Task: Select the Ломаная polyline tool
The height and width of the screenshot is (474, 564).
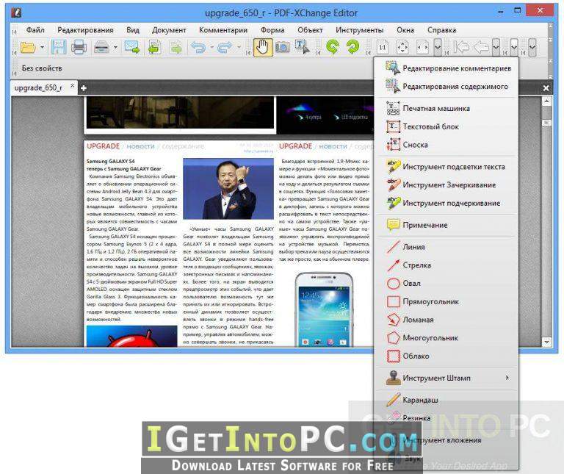Action: click(446, 320)
